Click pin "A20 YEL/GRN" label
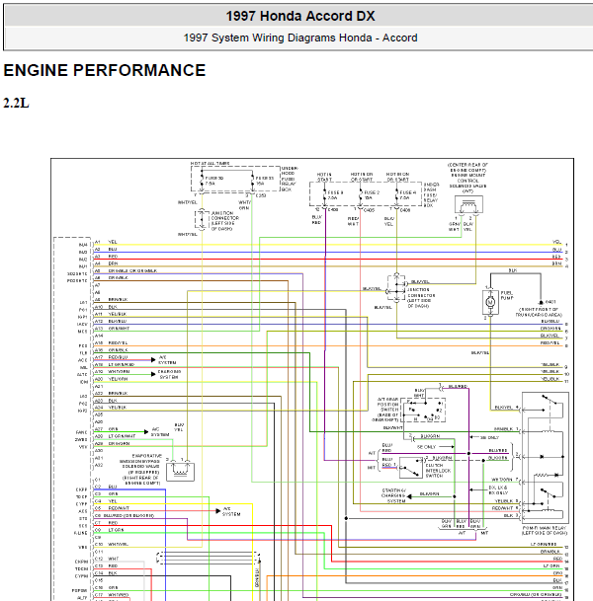 [x=112, y=379]
